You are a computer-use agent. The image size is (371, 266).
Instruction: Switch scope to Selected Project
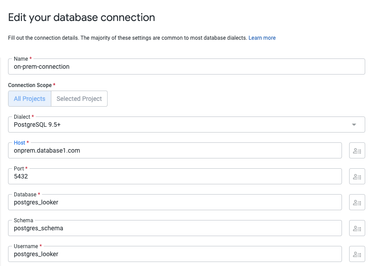[x=79, y=99]
